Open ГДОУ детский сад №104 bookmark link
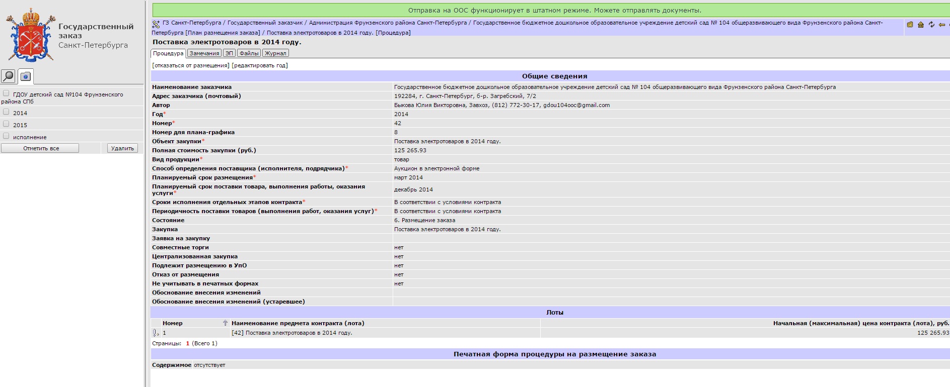950x387 pixels. coord(62,98)
